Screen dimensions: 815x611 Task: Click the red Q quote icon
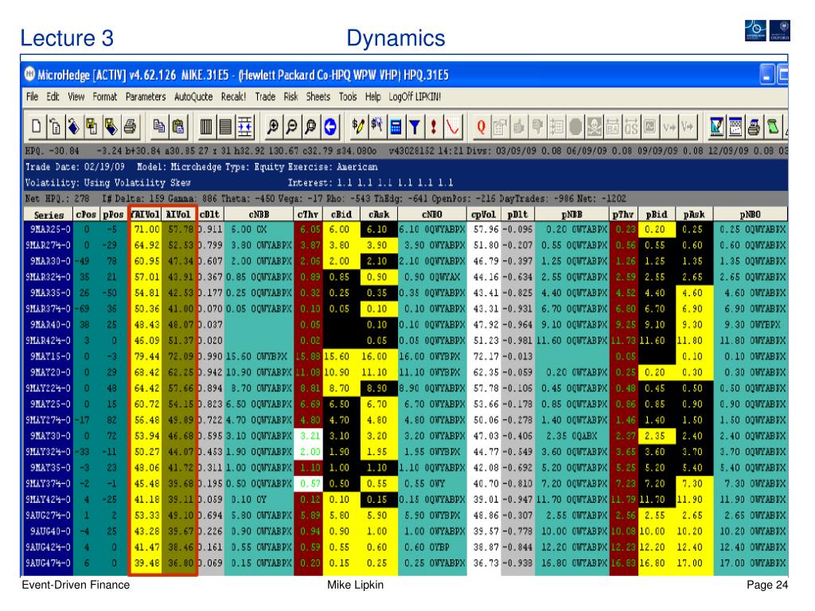click(x=481, y=126)
